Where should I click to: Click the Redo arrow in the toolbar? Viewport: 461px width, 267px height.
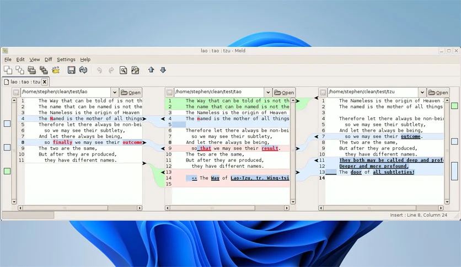(111, 70)
